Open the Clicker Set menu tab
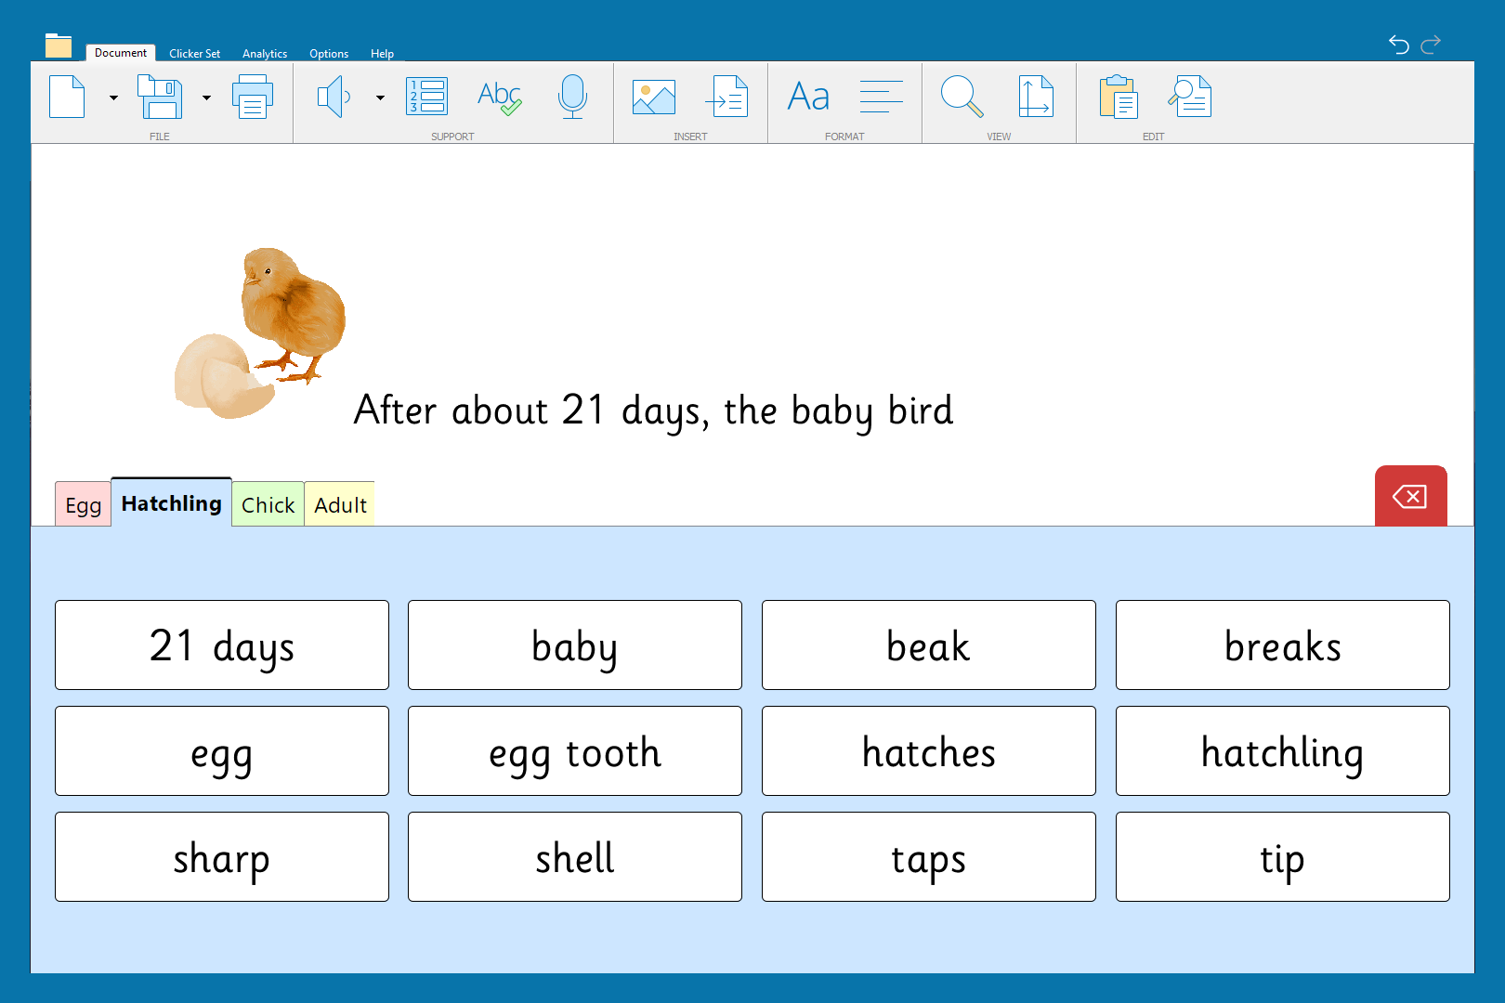 pos(194,54)
